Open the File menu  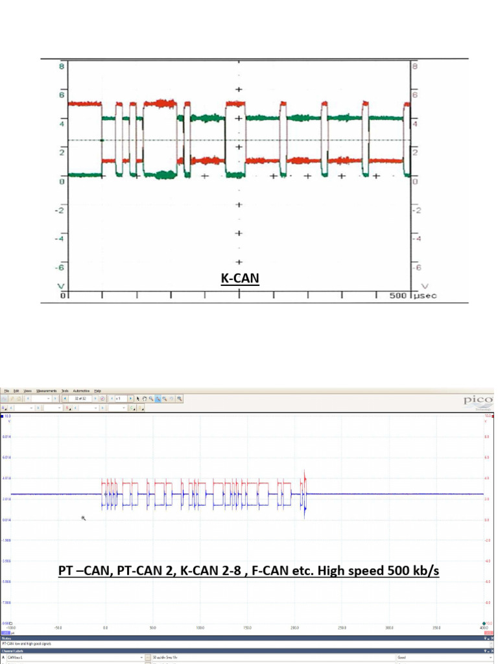[x=6, y=391]
